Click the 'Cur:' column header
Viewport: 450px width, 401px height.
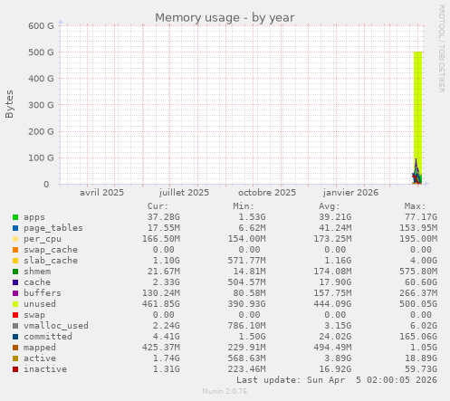158,206
